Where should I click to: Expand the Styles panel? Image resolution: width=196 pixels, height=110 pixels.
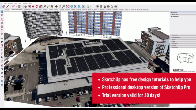[183, 39]
